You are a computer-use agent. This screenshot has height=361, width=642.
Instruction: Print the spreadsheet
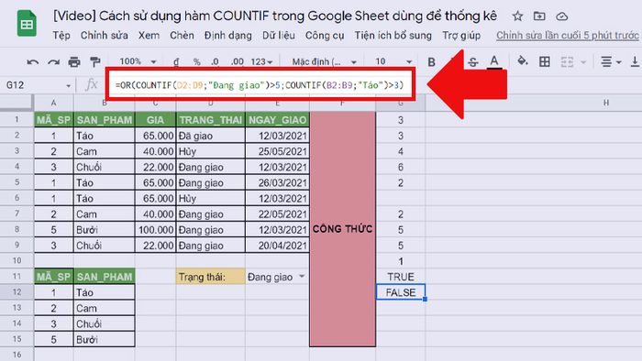click(74, 62)
